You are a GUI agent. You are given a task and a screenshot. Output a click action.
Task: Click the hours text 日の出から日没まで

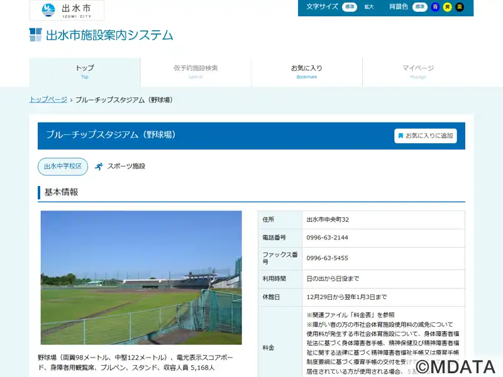[x=333, y=279]
